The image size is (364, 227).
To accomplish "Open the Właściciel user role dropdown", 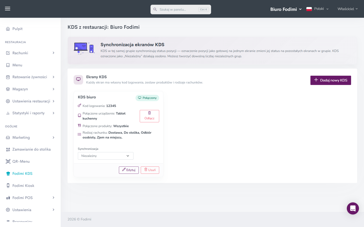I will [348, 9].
